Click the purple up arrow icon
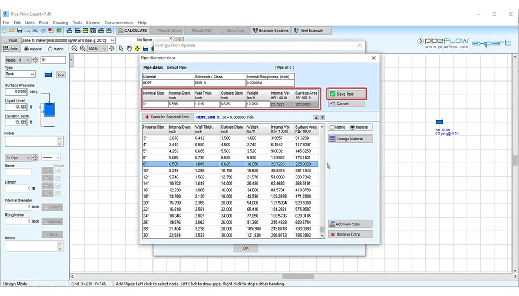Viewport: 519px width, 296px height. coord(316,117)
